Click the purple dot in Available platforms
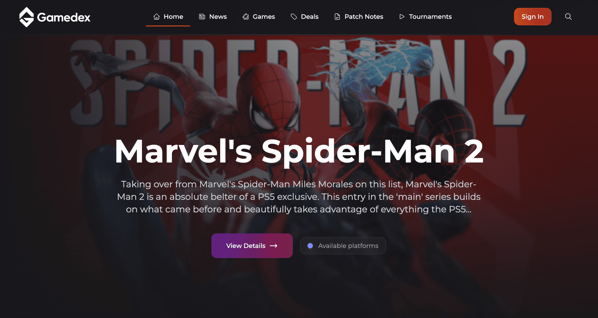 point(310,246)
